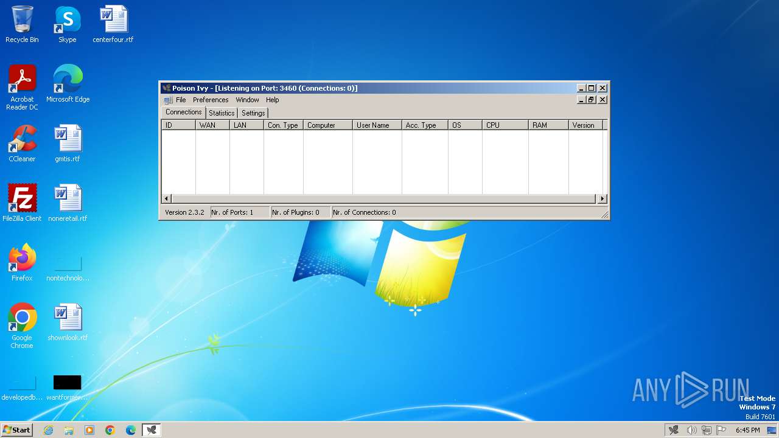Screen dimensions: 779x438
Task: Sort by the Computer column header
Action: click(328, 125)
